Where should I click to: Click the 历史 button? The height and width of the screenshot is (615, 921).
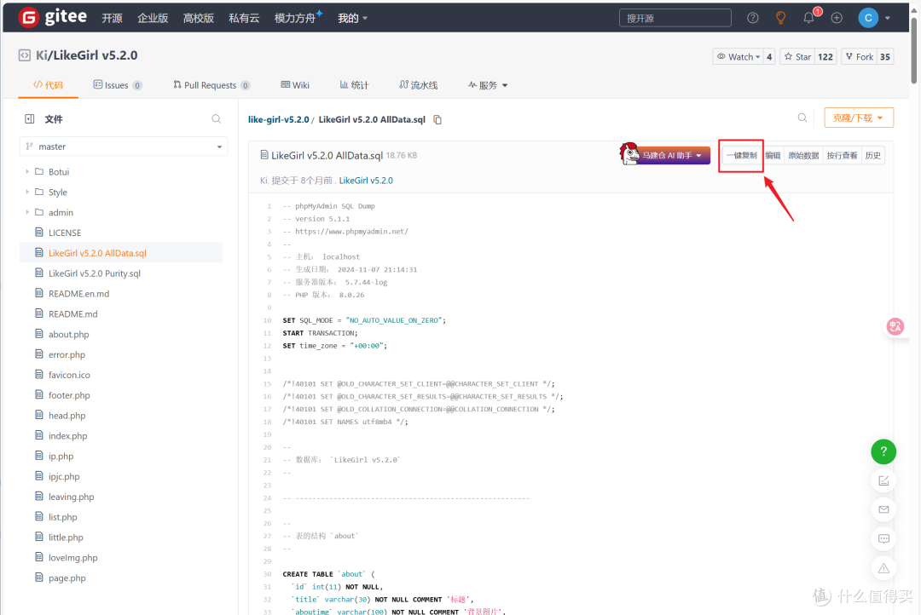click(x=873, y=156)
